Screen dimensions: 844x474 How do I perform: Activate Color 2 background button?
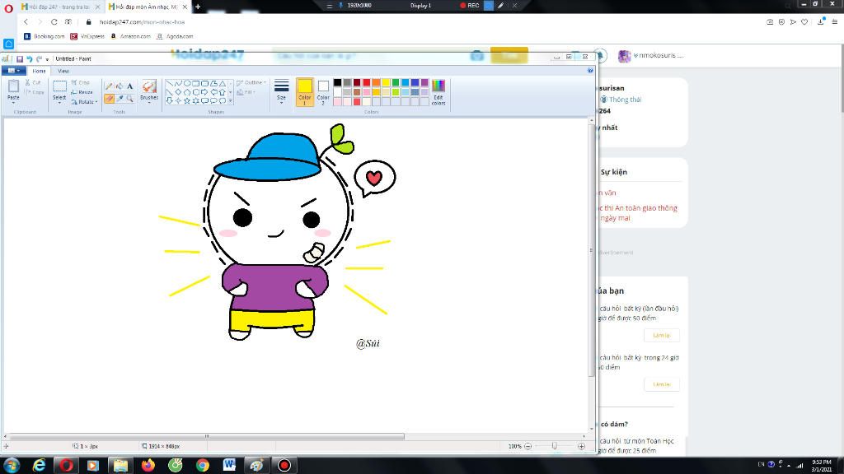click(323, 91)
